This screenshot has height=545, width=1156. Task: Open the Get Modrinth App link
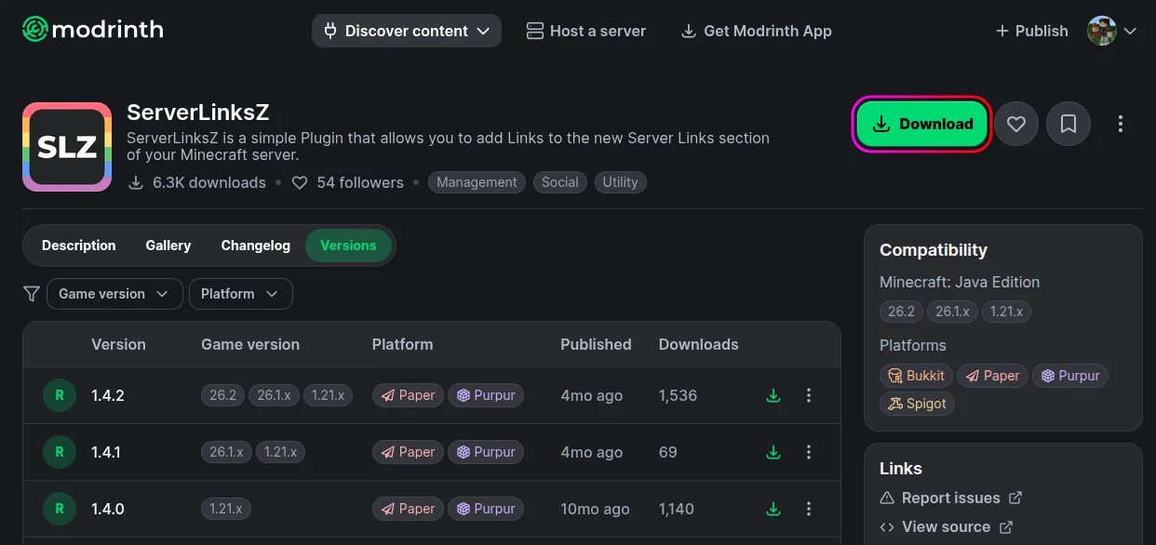tap(756, 31)
